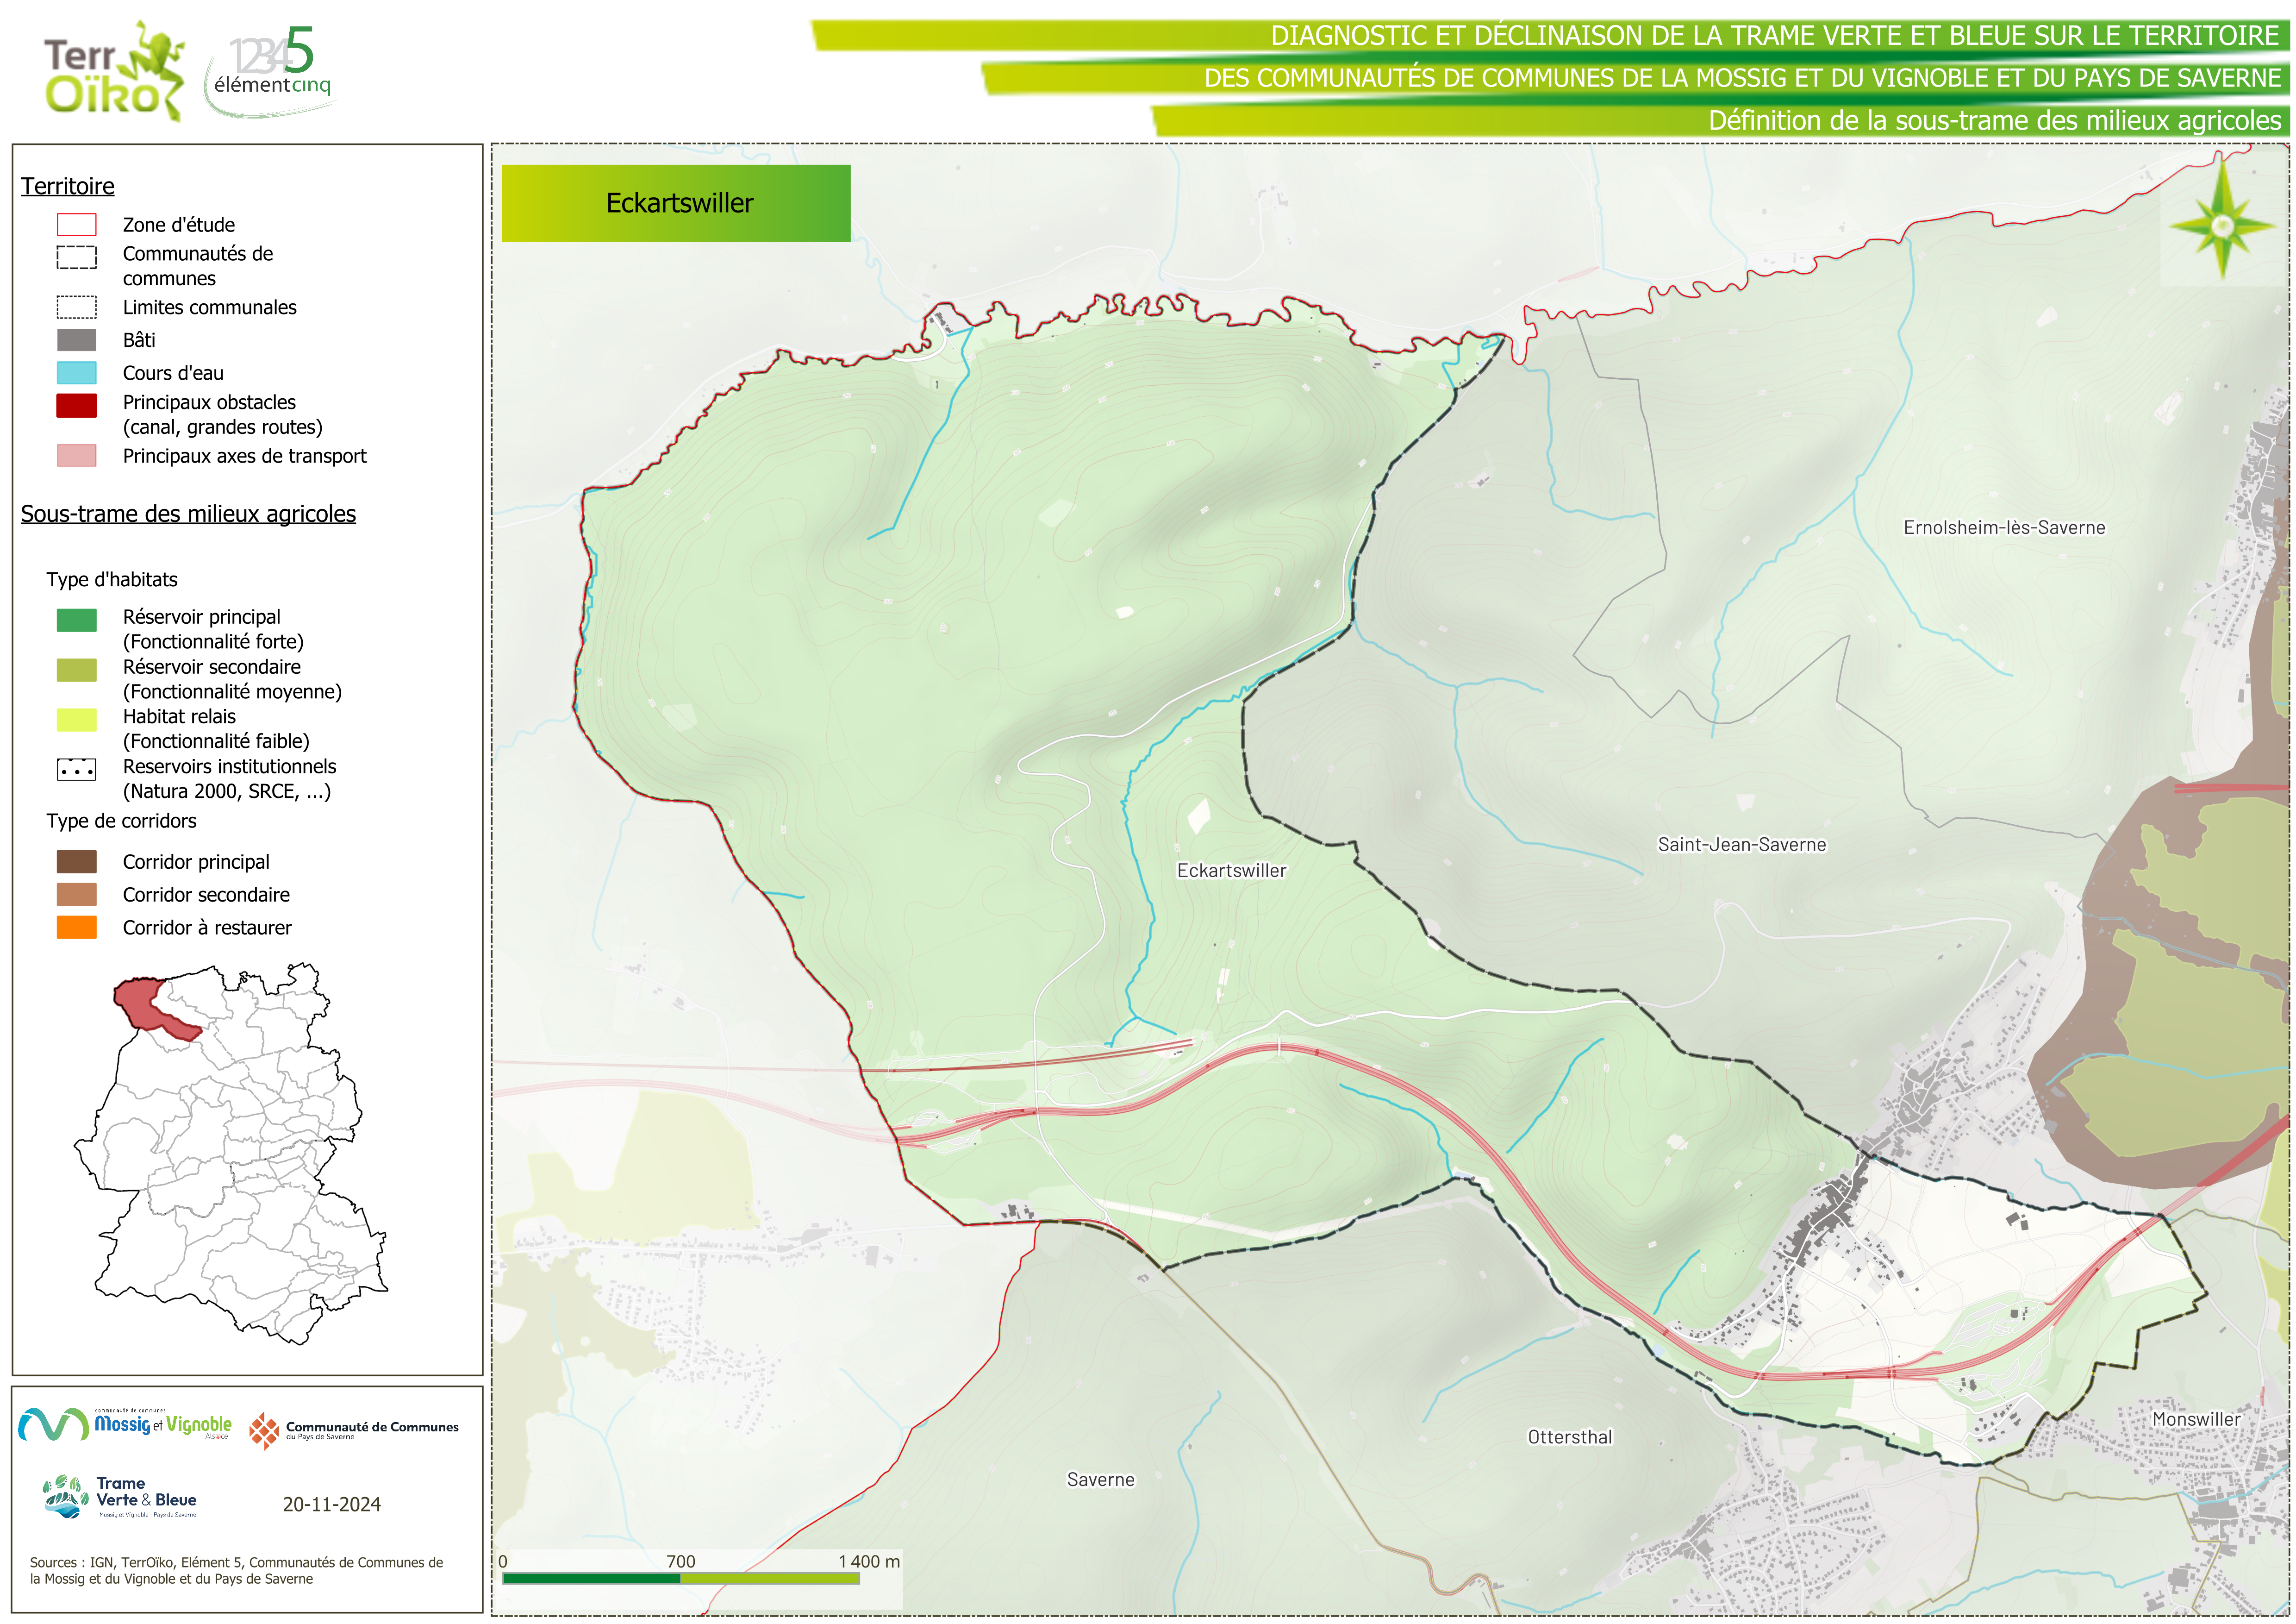Click the Zone d'étude red outline symbol
The width and height of the screenshot is (2296, 1624).
[x=76, y=224]
